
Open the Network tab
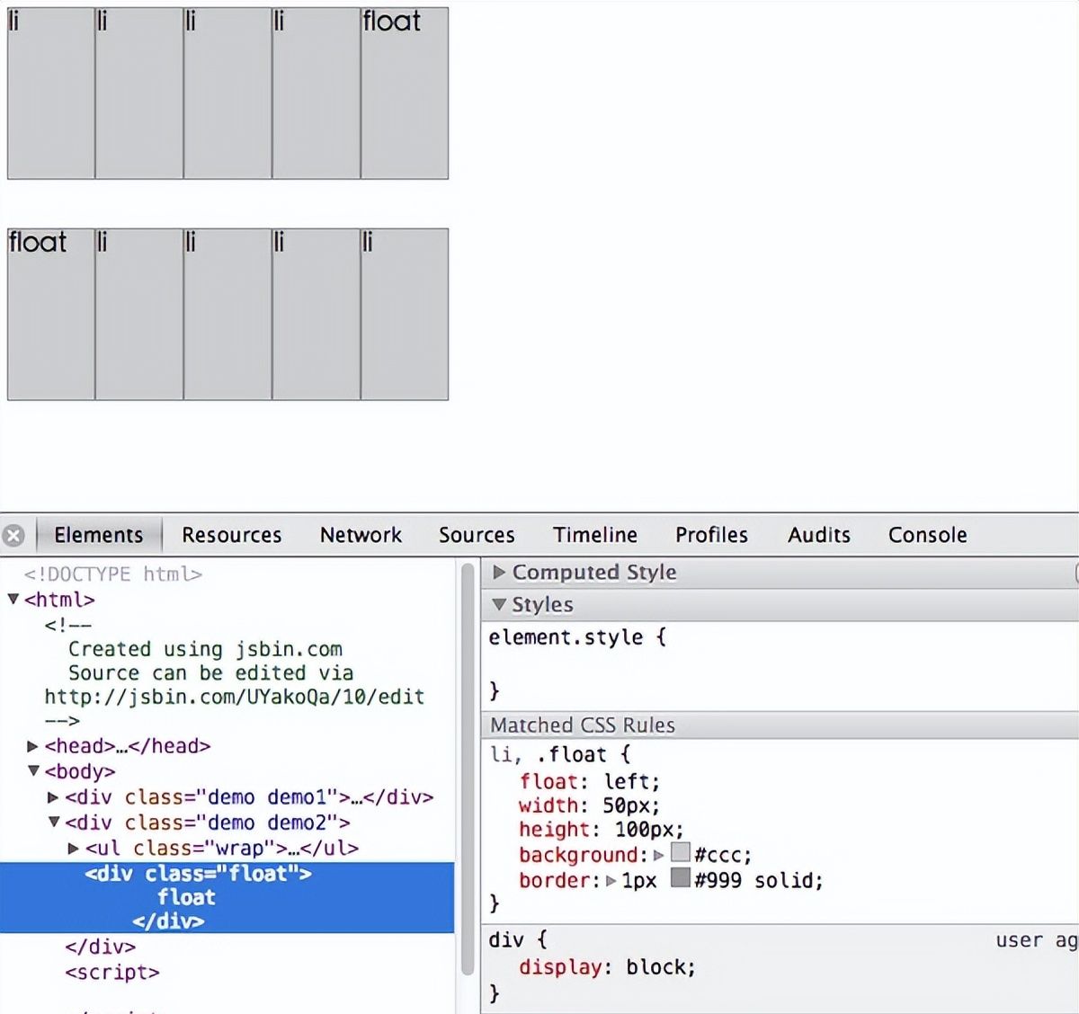pyautogui.click(x=361, y=535)
